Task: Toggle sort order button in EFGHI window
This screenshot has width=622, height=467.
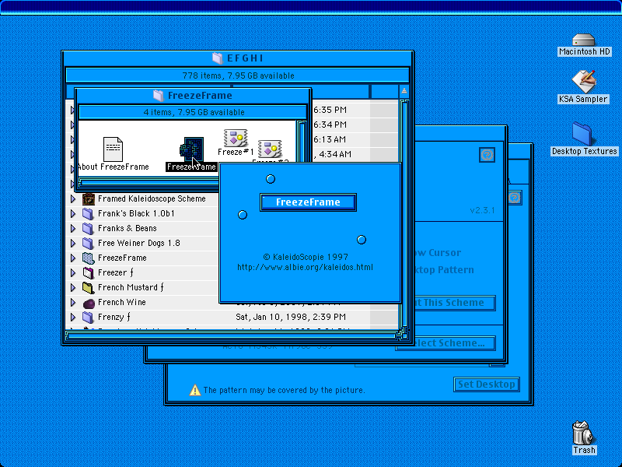Action: coord(404,91)
